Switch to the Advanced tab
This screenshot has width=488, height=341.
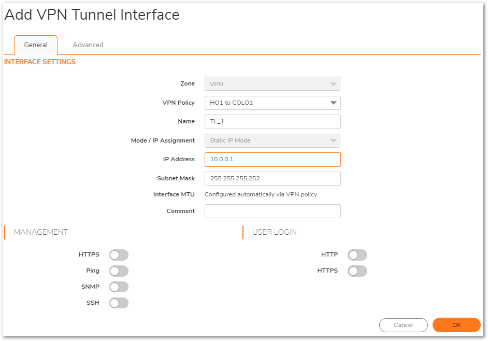coord(88,45)
